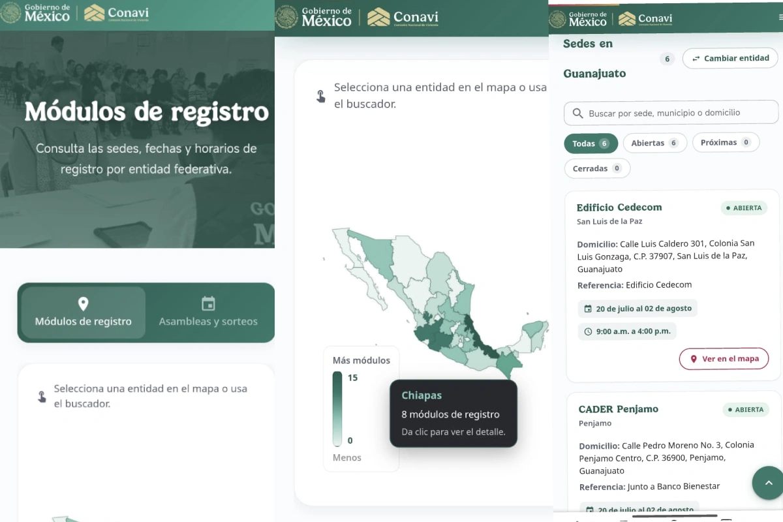
Task: Click the Calle Luis Caldero 301 address text
Action: [666, 256]
